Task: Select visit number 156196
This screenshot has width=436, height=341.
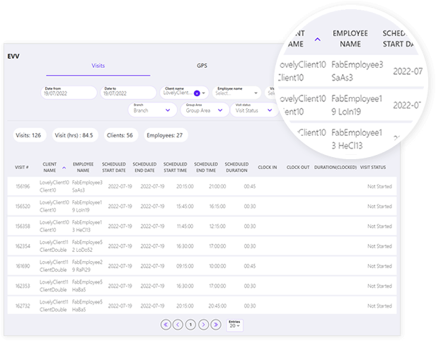Action: coord(23,187)
